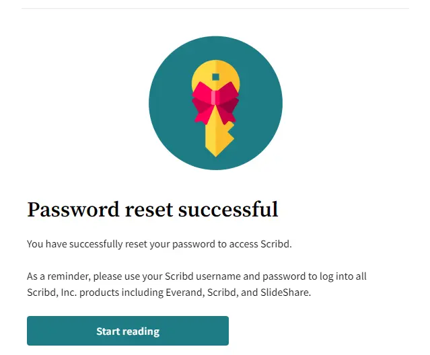
Task: Click the word Scribd ending the first sentence
Action: (275, 244)
